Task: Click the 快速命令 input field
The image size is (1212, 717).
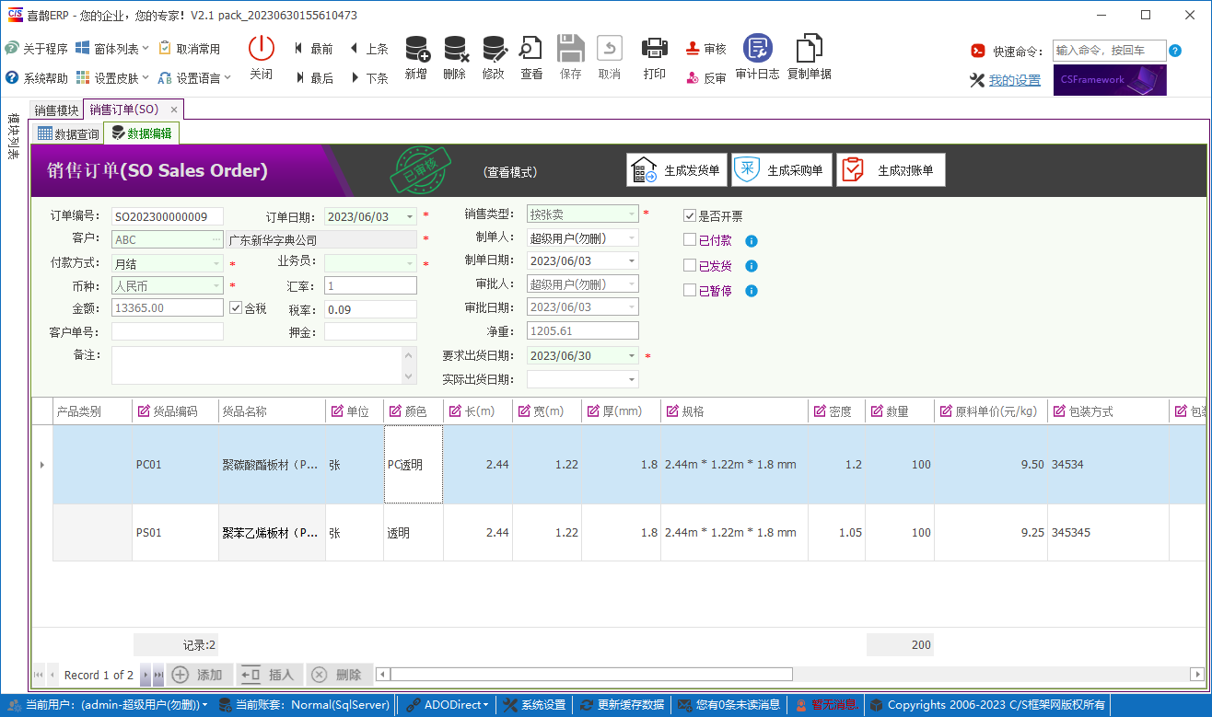Action: tap(1109, 51)
